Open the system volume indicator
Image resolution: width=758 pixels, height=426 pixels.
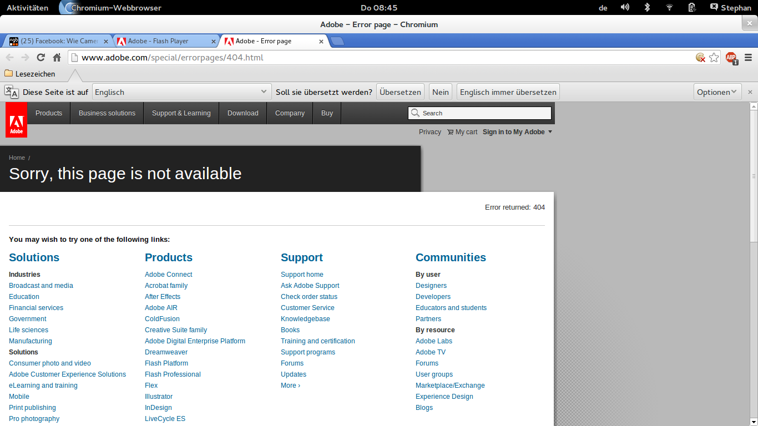[x=625, y=8]
